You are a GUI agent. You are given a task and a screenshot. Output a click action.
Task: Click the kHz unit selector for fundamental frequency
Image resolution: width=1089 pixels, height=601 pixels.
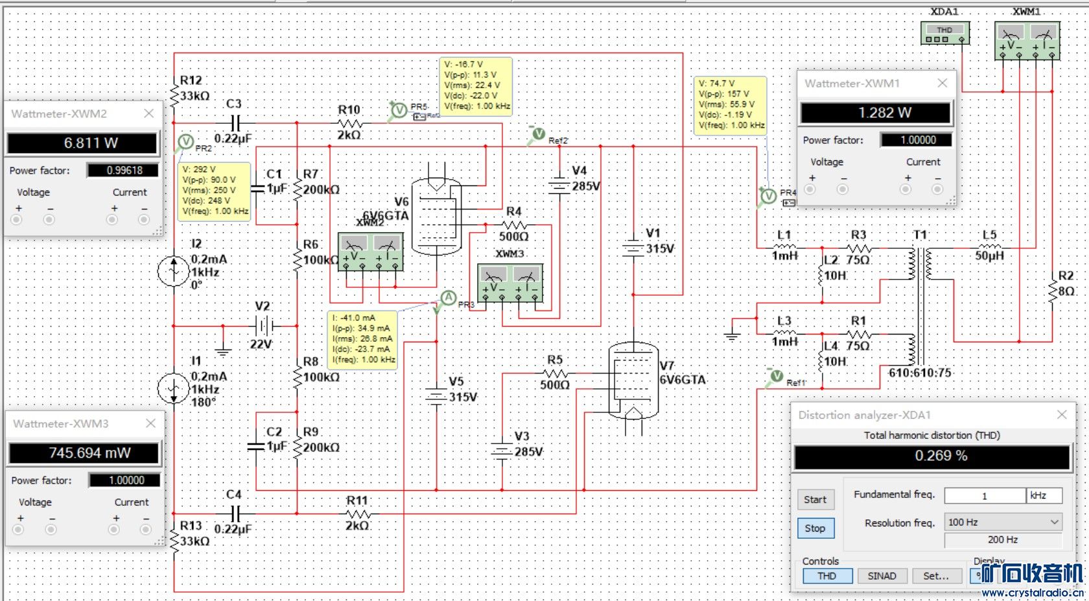click(x=1044, y=495)
